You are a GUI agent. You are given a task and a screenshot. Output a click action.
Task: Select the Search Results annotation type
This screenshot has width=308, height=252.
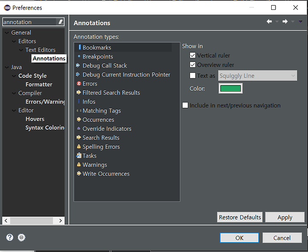click(101, 138)
